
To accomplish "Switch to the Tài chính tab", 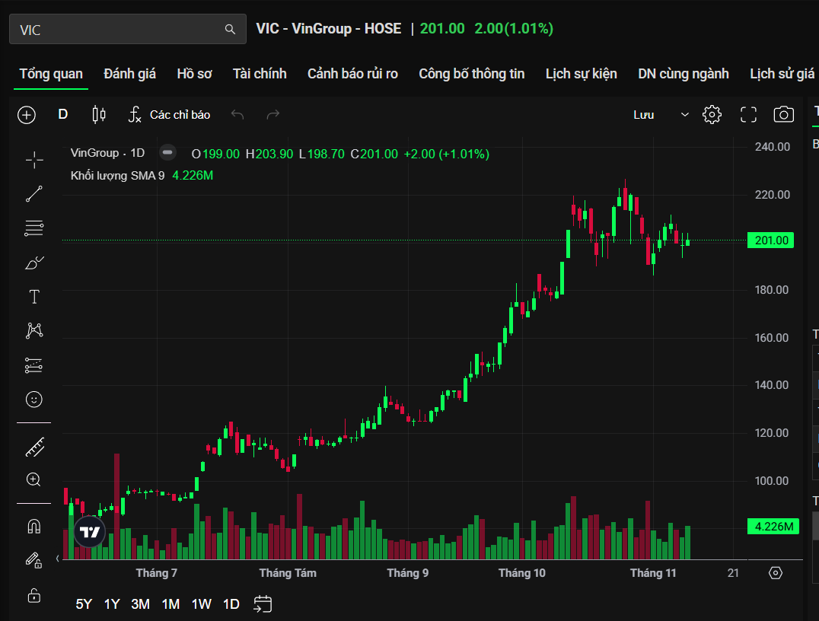I will point(260,74).
